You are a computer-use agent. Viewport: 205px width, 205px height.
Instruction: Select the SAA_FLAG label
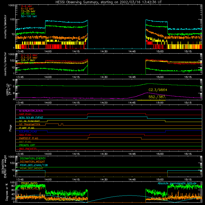point(25,135)
